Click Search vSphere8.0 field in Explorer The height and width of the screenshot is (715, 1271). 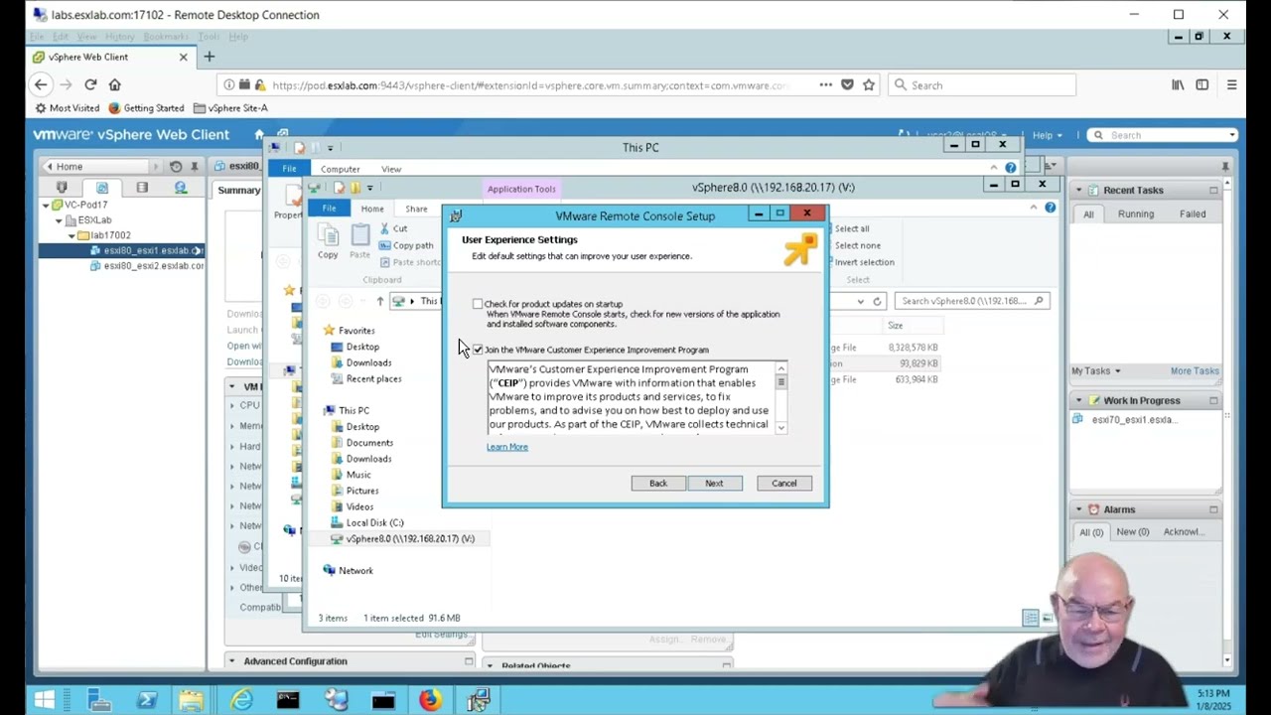point(971,301)
